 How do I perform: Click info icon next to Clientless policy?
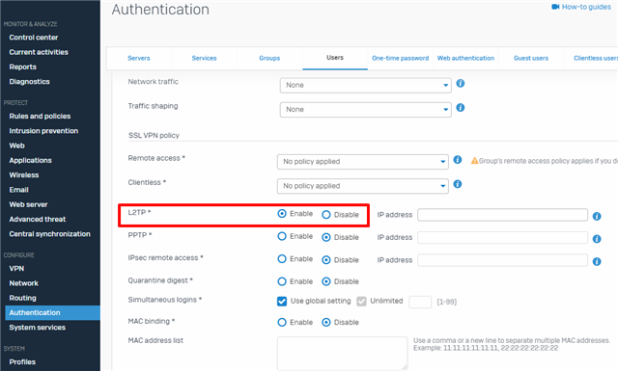457,184
